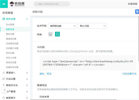Click 预览 link below the code
139x100 pixels.
tap(49, 74)
